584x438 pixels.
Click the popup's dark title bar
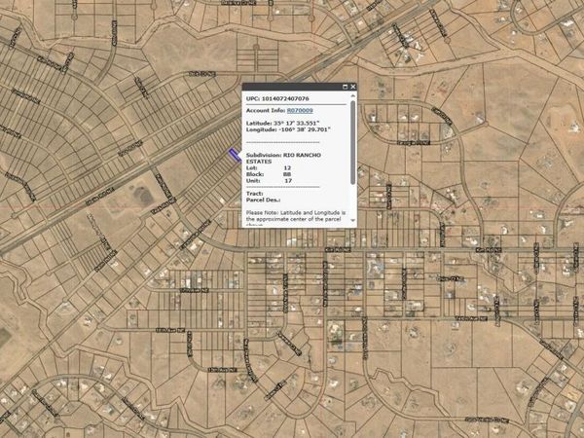[292, 87]
